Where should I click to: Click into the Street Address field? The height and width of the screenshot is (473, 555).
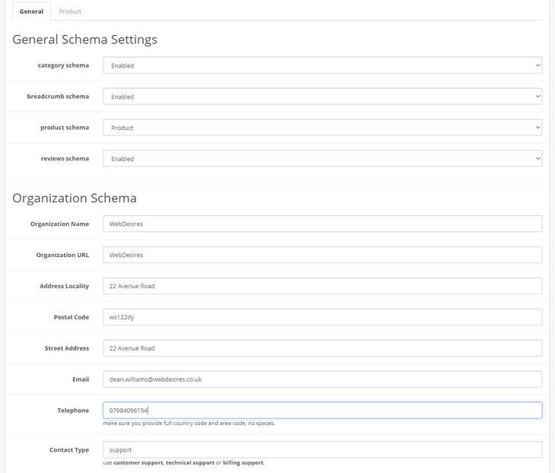click(x=322, y=348)
